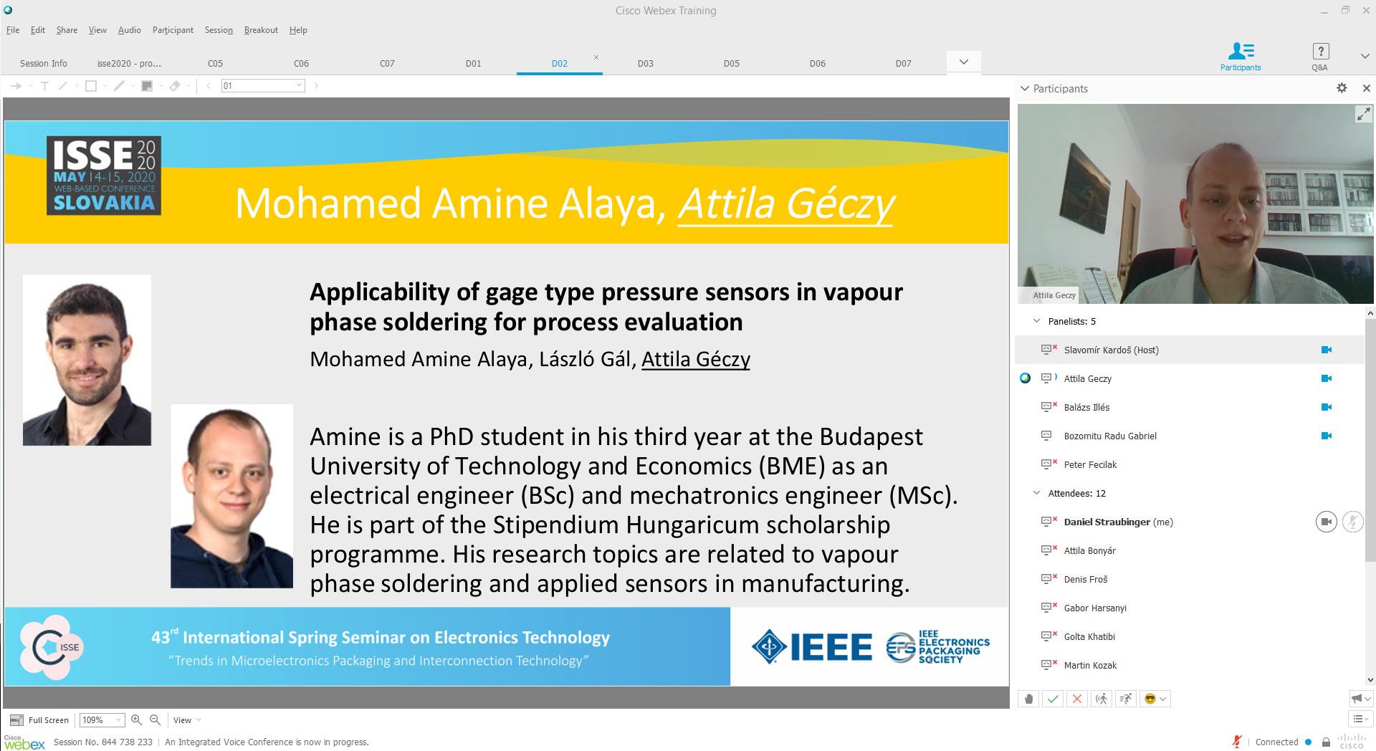Go to next slide arrow
This screenshot has height=751, width=1376.
(x=316, y=86)
